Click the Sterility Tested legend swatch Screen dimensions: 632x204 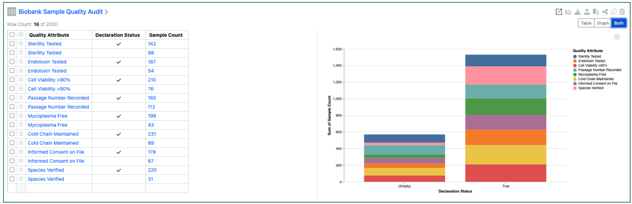click(x=575, y=56)
